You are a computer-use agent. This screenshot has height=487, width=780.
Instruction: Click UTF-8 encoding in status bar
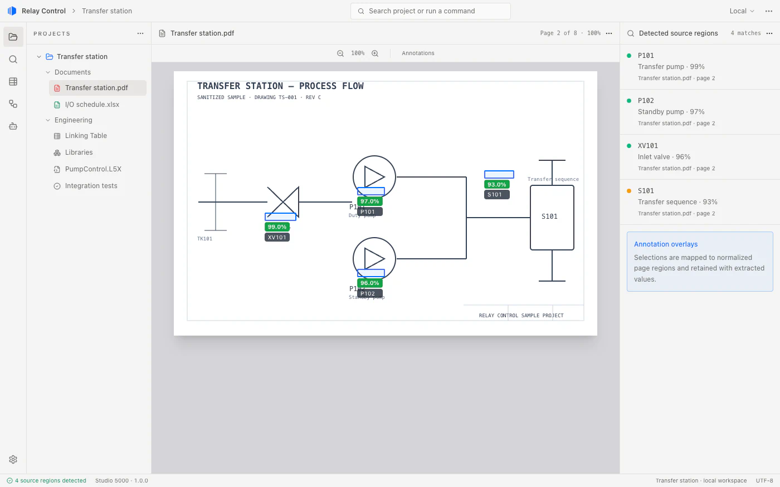point(764,481)
